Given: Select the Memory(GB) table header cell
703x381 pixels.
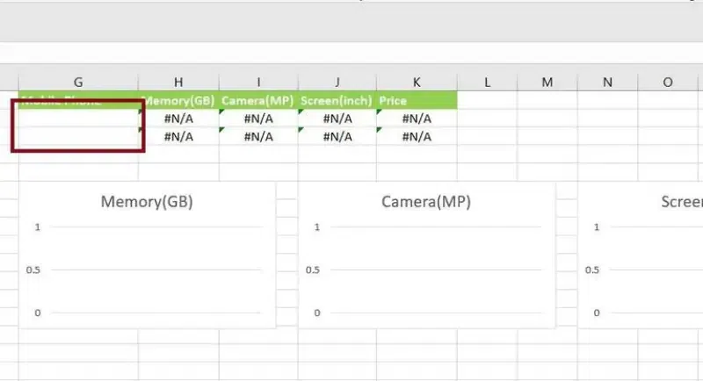Looking at the screenshot, I should [x=179, y=100].
